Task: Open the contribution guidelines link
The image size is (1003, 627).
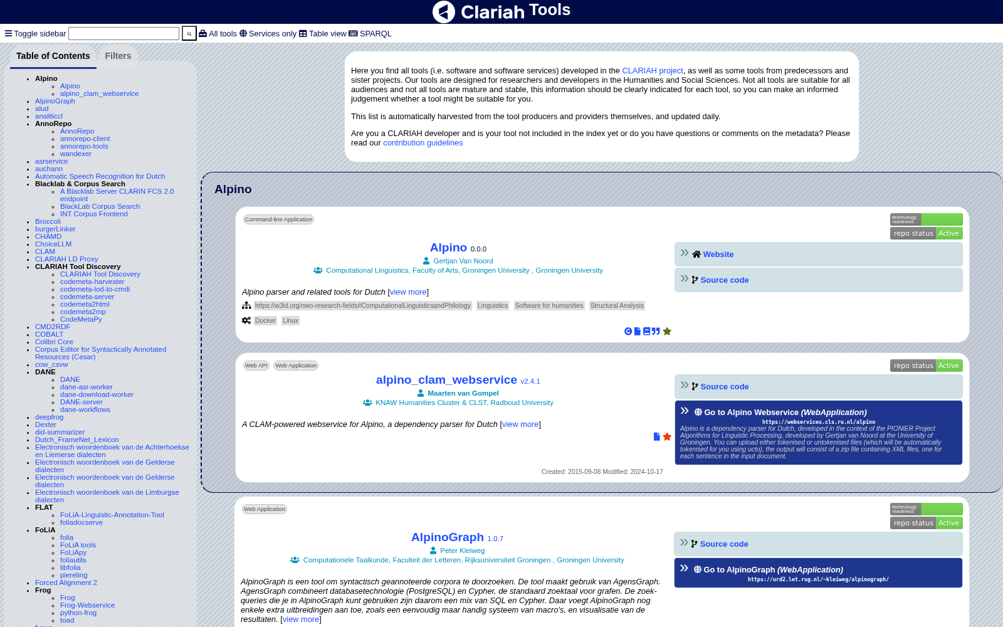Action: coord(423,143)
